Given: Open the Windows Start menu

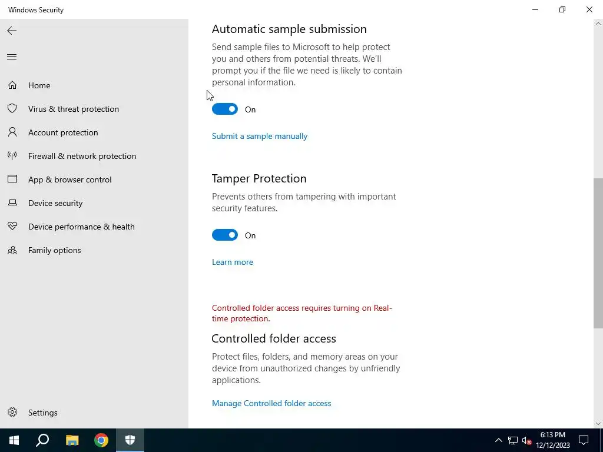Looking at the screenshot, I should [x=14, y=440].
